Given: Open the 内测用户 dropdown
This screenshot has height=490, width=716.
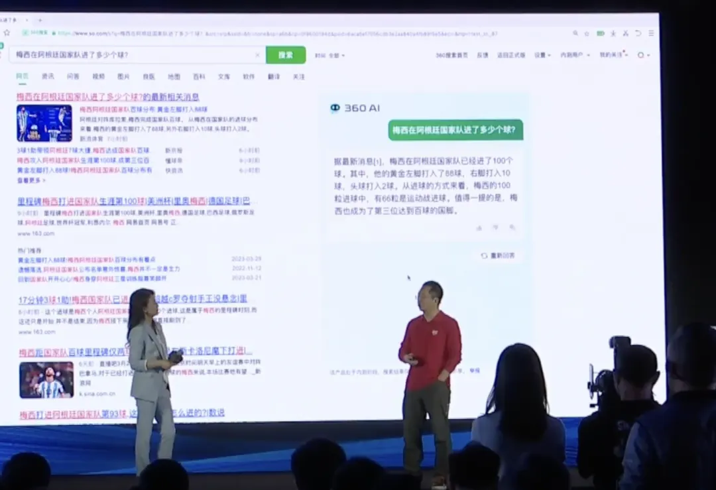Looking at the screenshot, I should pos(575,55).
